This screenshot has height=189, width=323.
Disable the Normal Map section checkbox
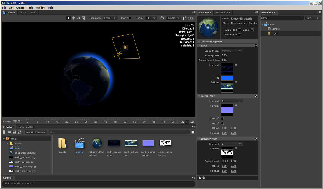click(x=256, y=96)
